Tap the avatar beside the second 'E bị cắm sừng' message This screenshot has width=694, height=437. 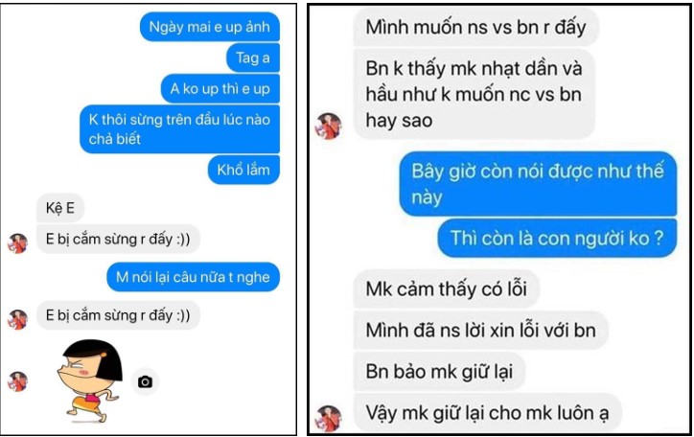(x=17, y=319)
